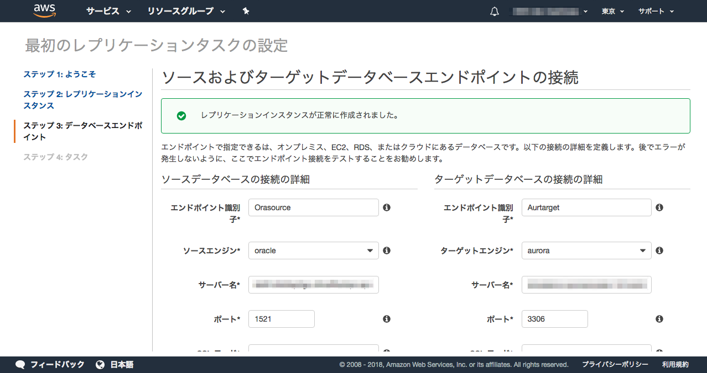The width and height of the screenshot is (707, 373).
Task: Click info icon beside target engine dropdown
Action: tap(659, 251)
